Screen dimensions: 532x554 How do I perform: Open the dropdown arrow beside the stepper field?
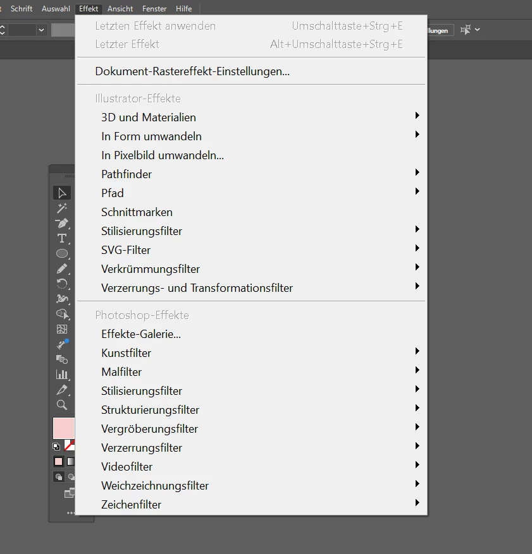pos(41,30)
